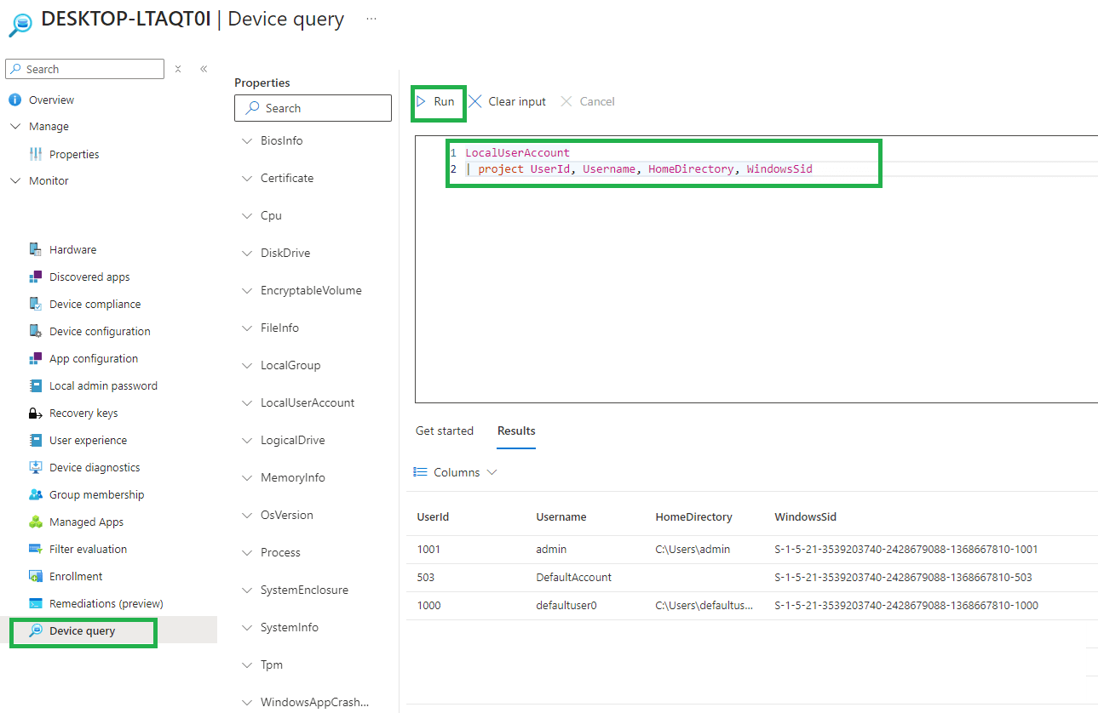Select the admin username cell

[x=551, y=549]
